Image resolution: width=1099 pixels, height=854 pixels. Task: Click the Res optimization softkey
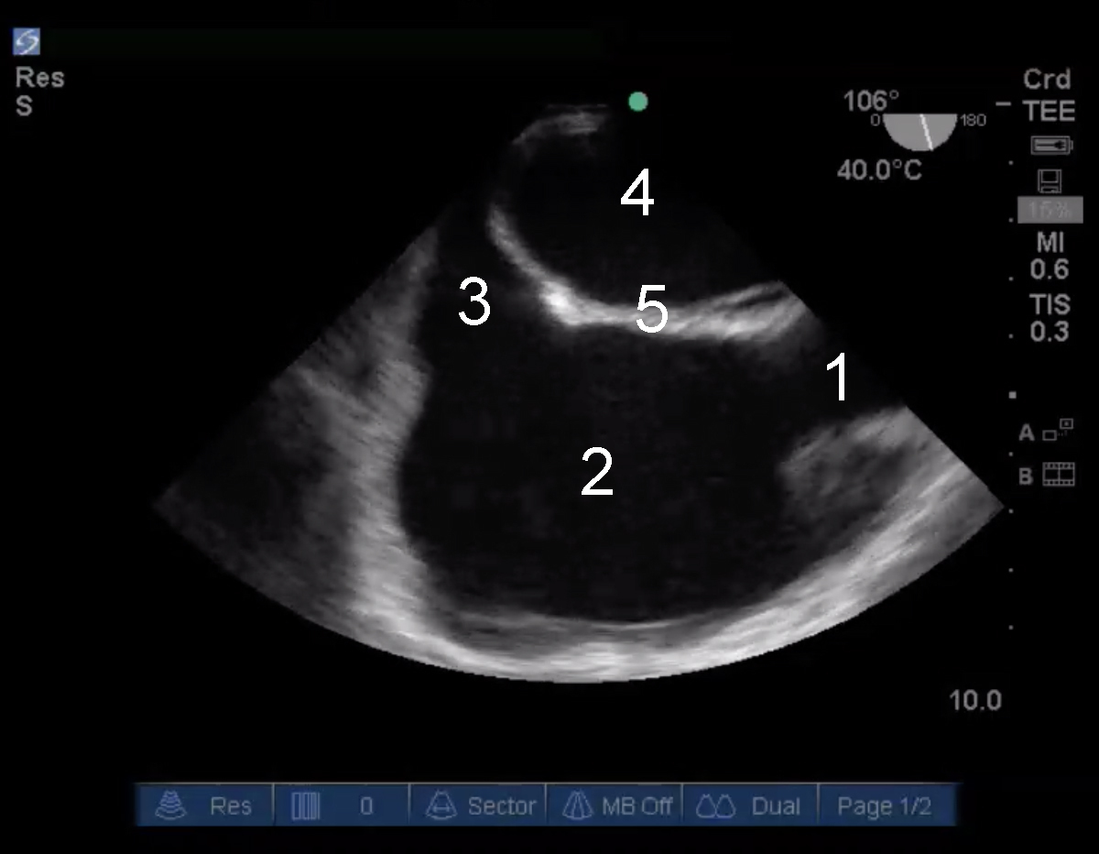tap(205, 806)
